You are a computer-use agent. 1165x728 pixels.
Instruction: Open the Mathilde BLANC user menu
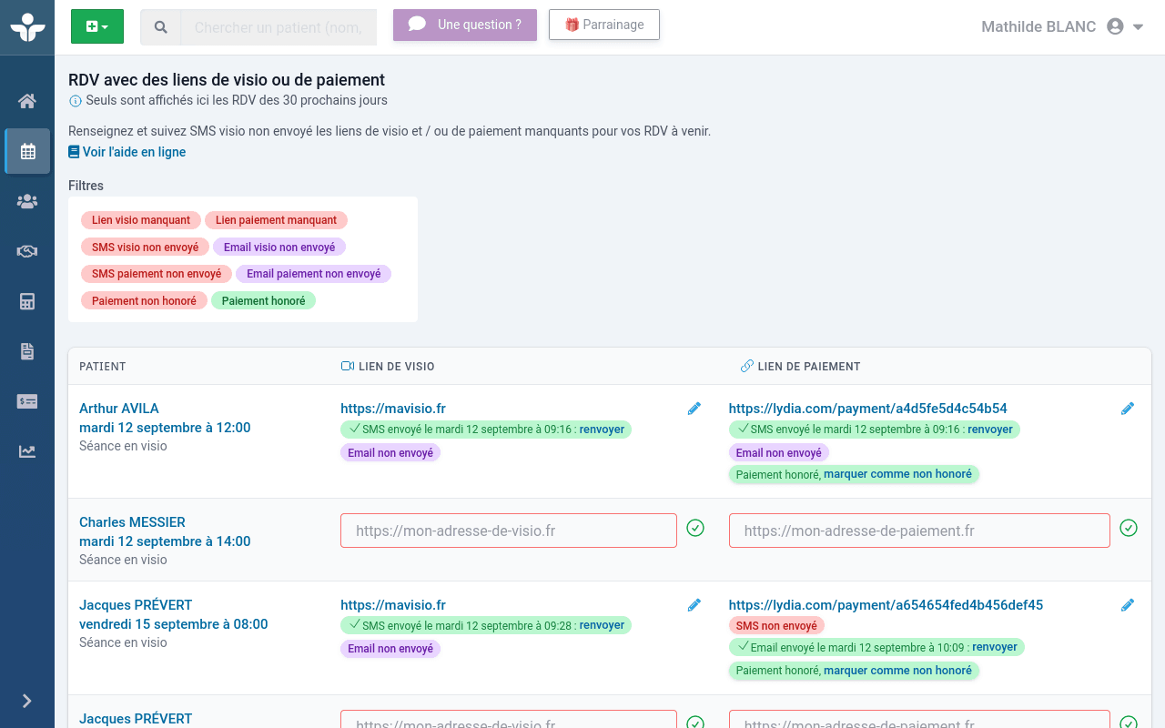pos(1062,26)
